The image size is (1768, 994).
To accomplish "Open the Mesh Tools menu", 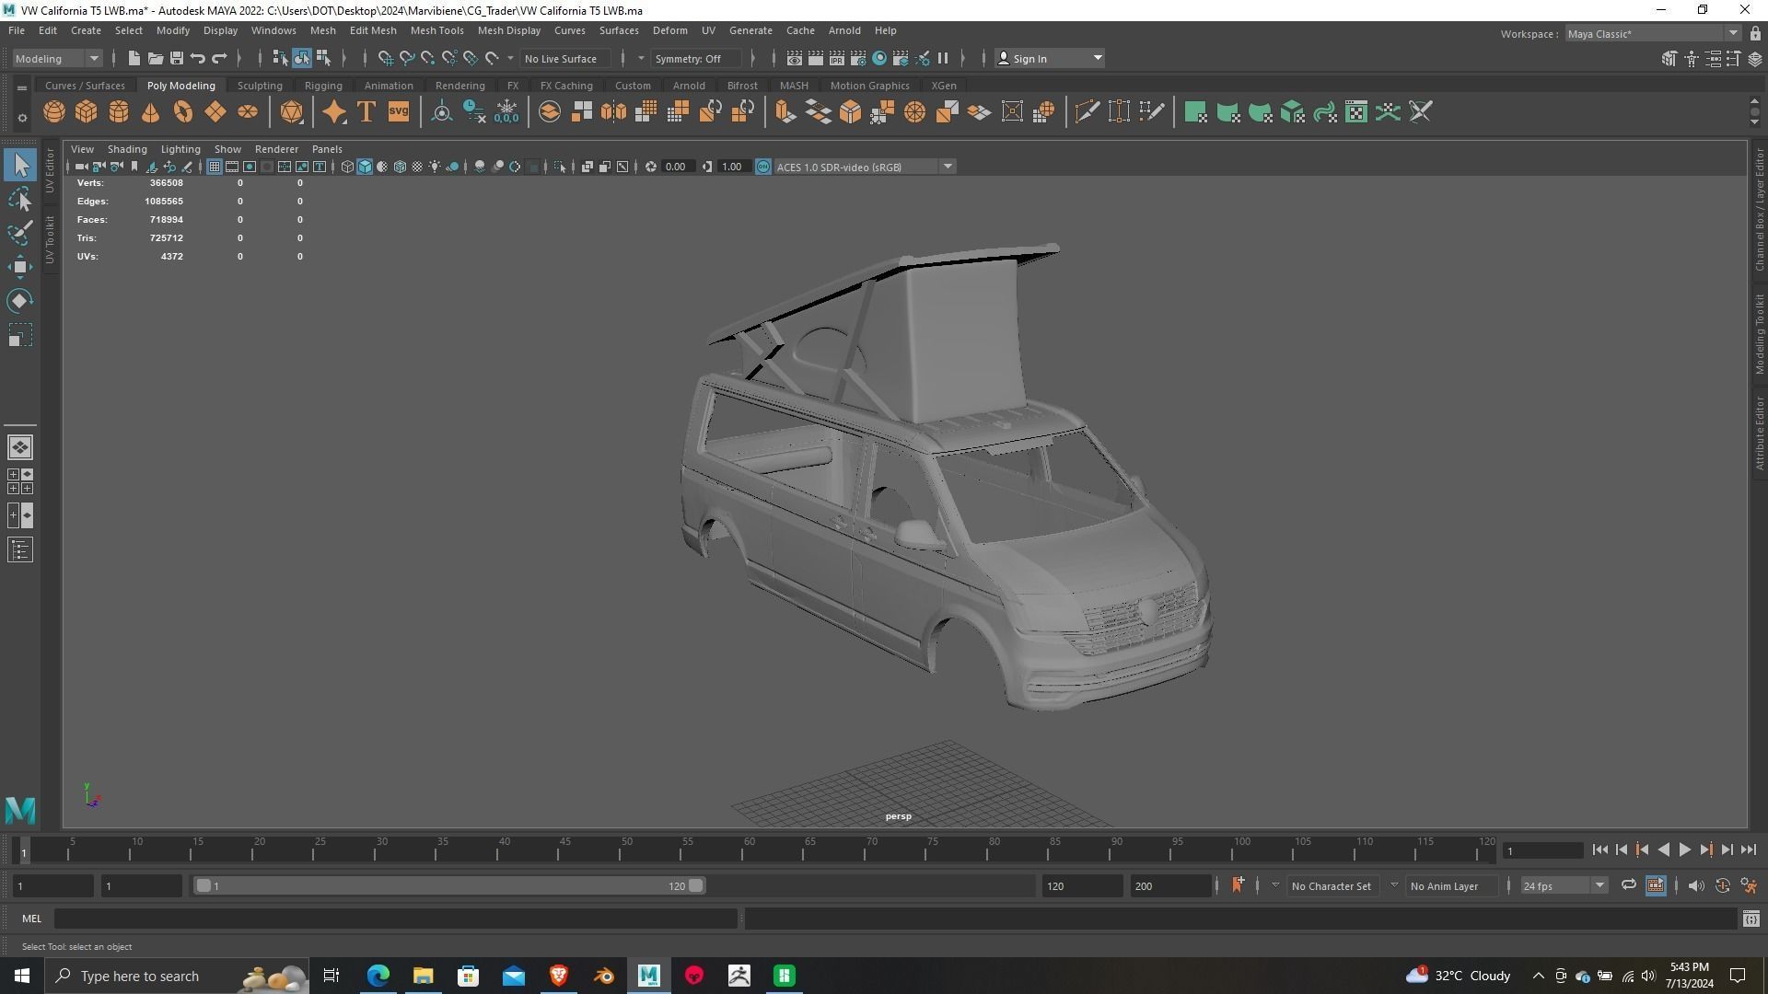I will pyautogui.click(x=436, y=30).
